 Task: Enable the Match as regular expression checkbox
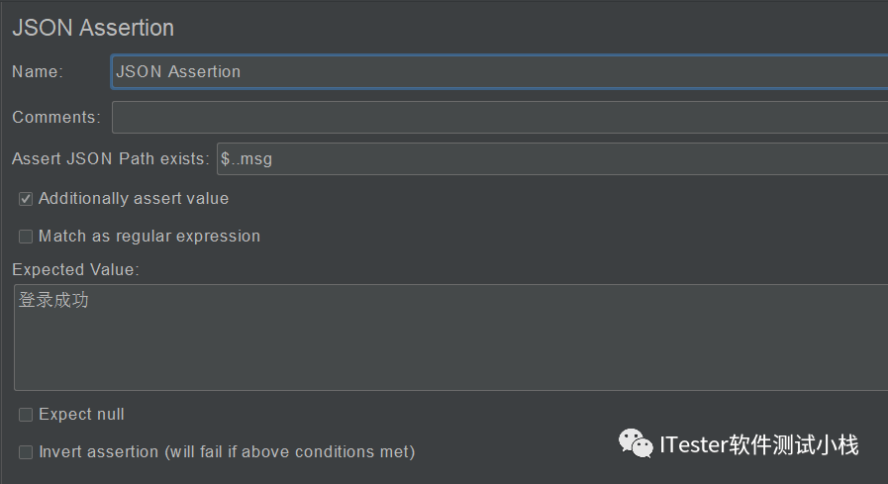click(x=26, y=236)
